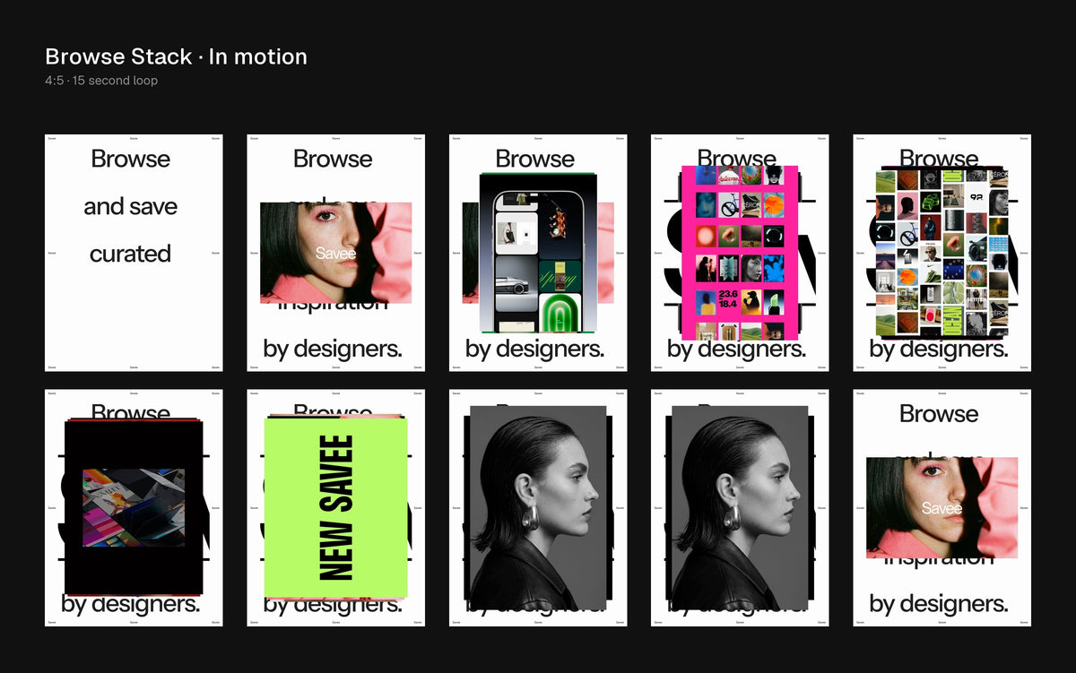Viewport: 1076px width, 673px height.
Task: Open the text-only "Browse and save curated" frame
Action: [134, 253]
